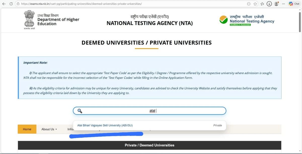
Task: Click the magnifying glass search icon
Action: tap(80, 111)
